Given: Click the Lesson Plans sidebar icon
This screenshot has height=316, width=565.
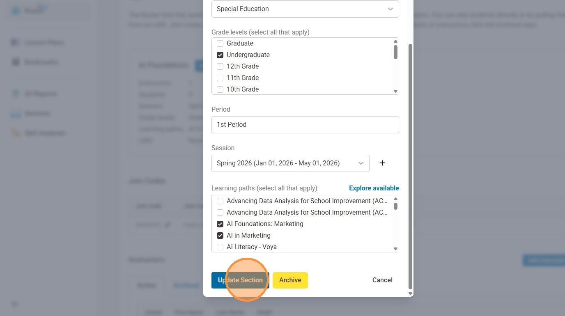Looking at the screenshot, I should pos(16,42).
